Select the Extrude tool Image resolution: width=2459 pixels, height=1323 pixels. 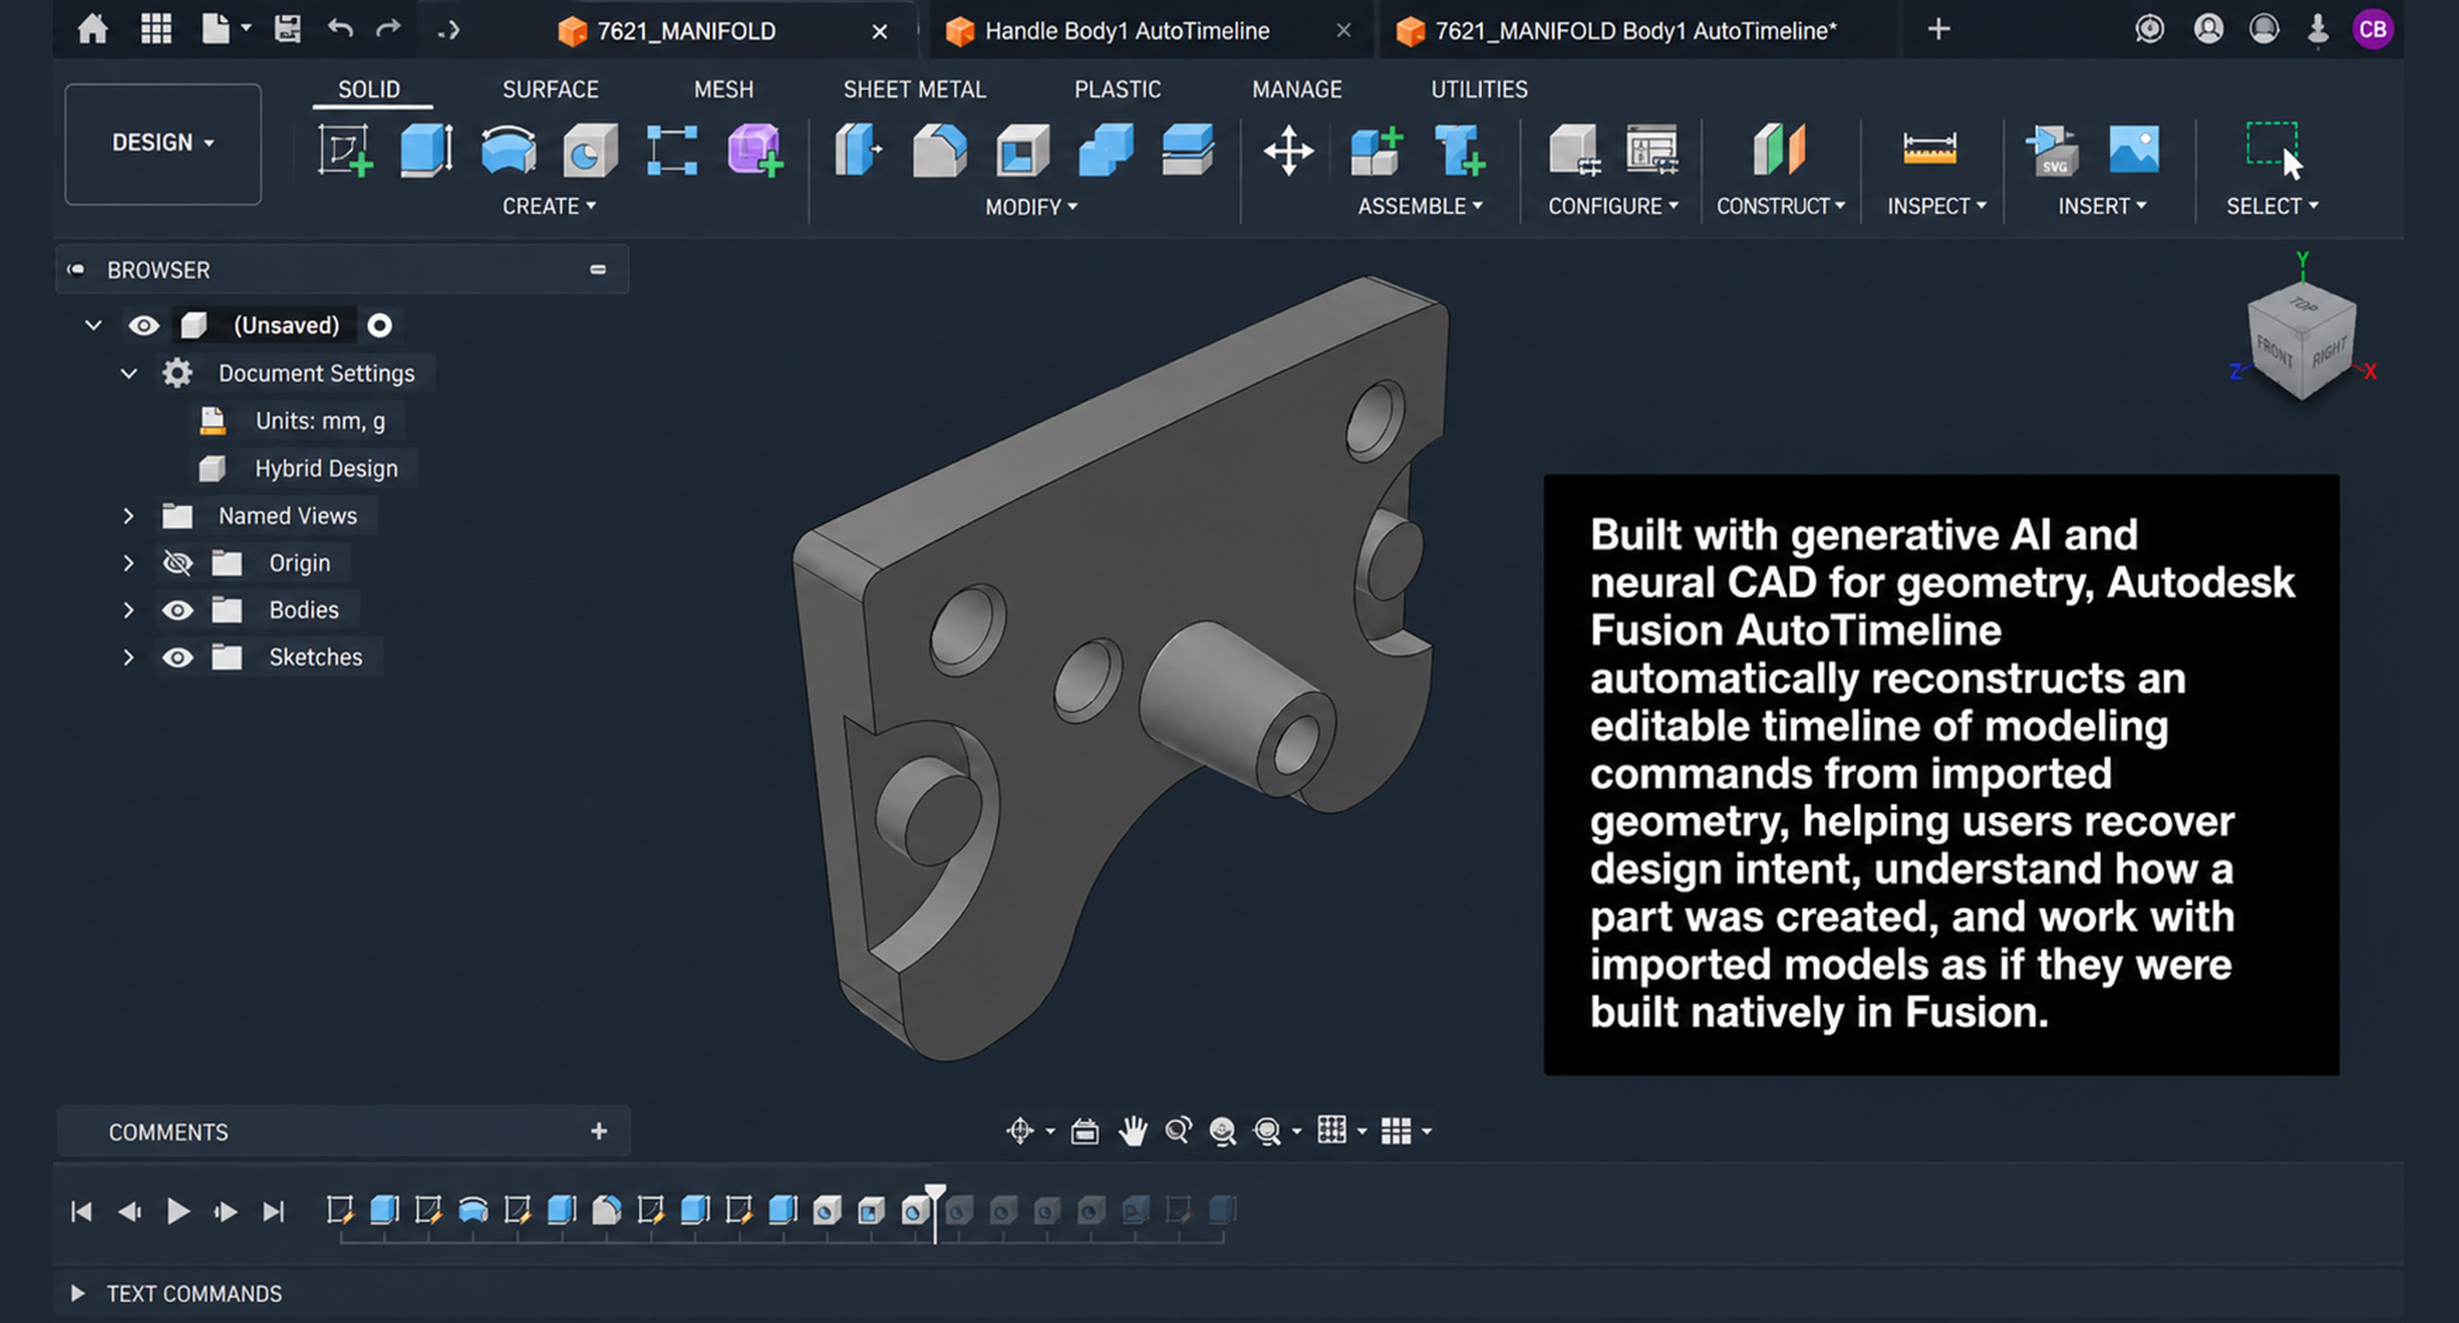[x=426, y=150]
